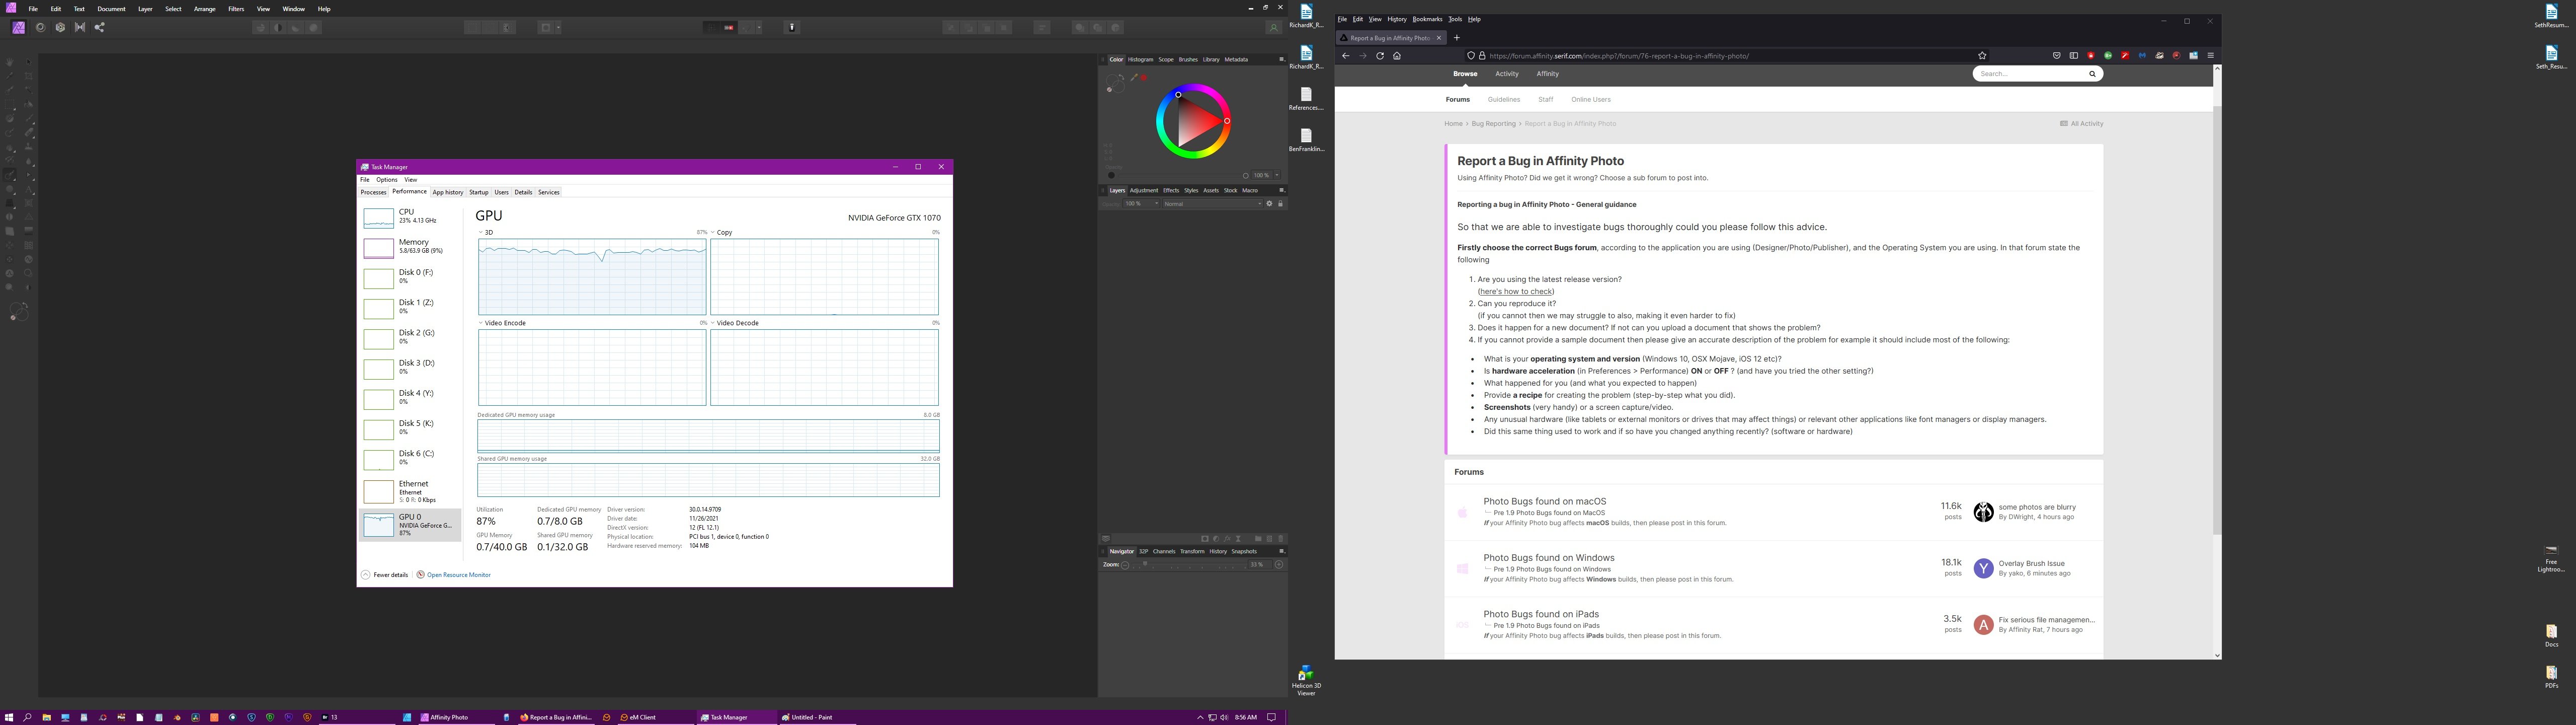Open the layer blend mode Normal dropdown
The width and height of the screenshot is (2576, 725).
1212,203
